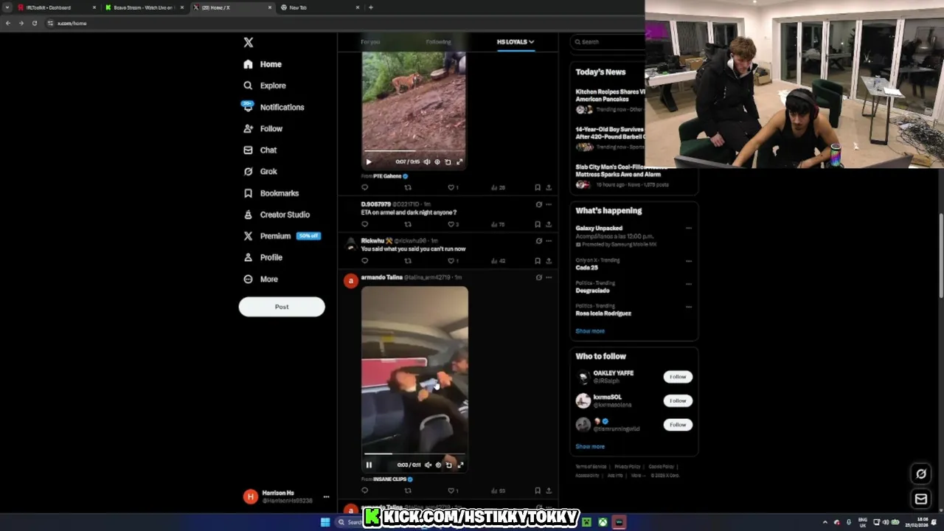Bookmark D.9087979's post
The width and height of the screenshot is (944, 531).
(x=538, y=224)
